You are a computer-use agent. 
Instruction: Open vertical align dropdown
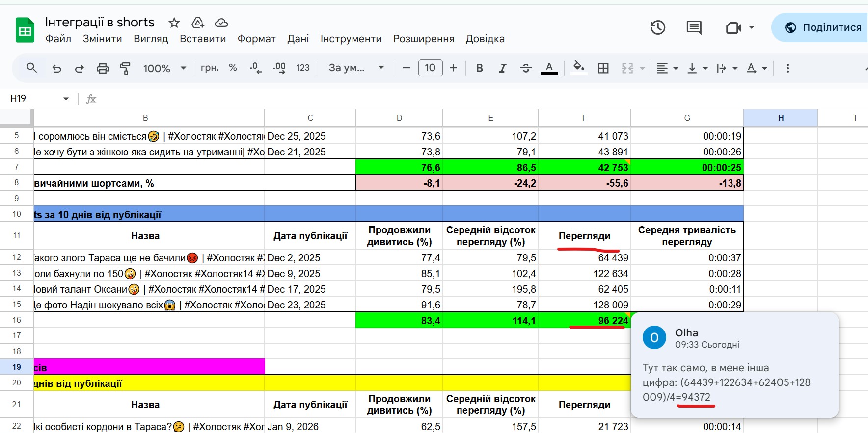pos(697,68)
